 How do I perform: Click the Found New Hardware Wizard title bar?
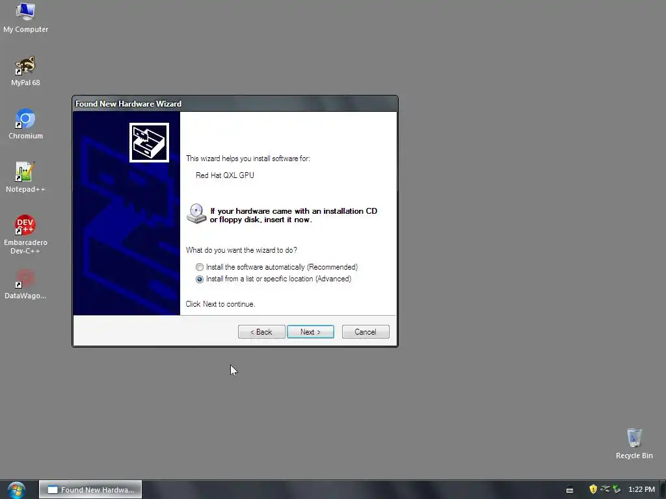tap(235, 103)
